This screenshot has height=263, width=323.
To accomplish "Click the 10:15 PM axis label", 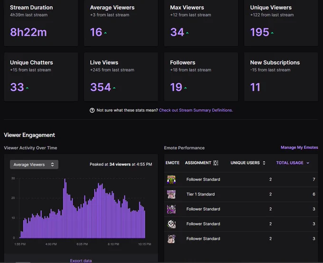I will pyautogui.click(x=144, y=244).
